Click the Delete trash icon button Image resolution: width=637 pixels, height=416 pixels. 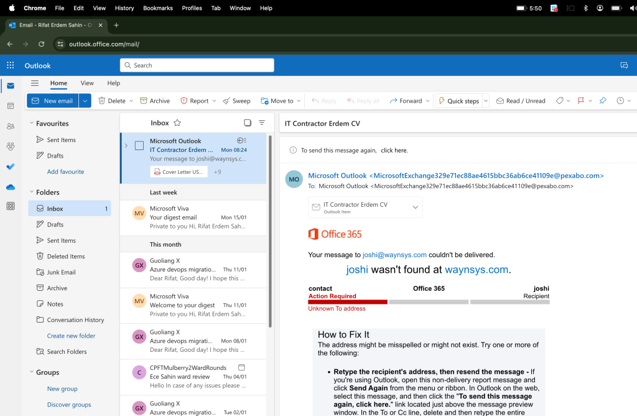(102, 100)
